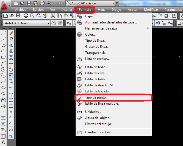Open the Formato menu
The image size is (183, 146).
(x=85, y=10)
